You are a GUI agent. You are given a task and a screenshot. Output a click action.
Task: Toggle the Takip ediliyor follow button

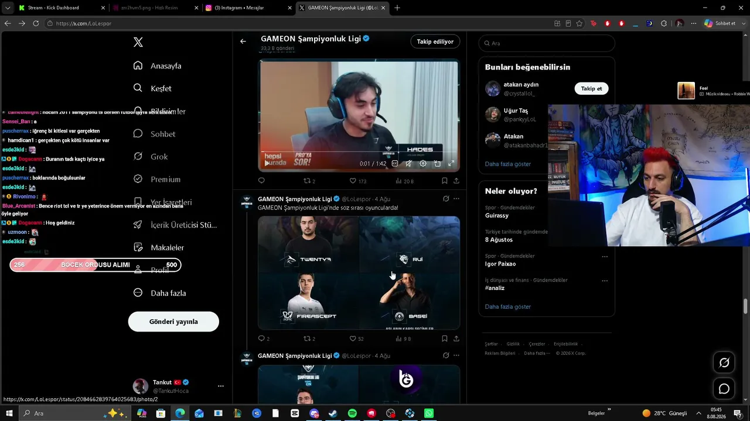[435, 42]
